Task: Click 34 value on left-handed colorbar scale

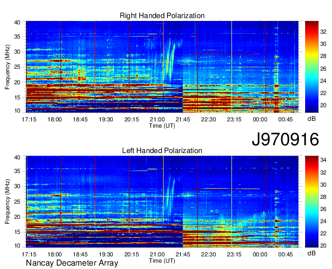Action: coord(323,160)
